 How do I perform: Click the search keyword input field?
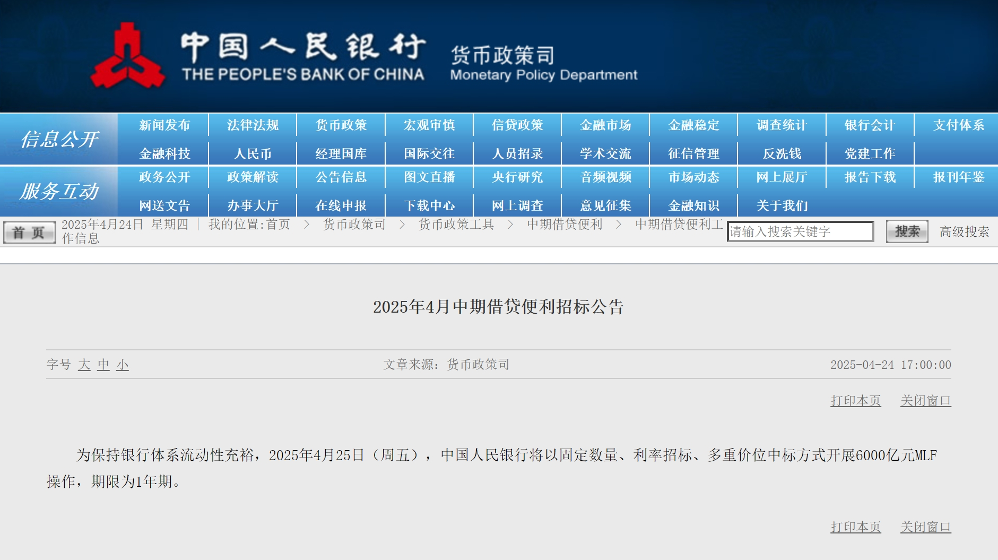pyautogui.click(x=800, y=231)
